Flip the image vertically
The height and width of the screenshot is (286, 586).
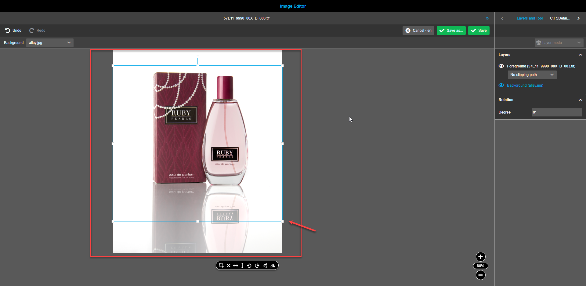tap(265, 265)
